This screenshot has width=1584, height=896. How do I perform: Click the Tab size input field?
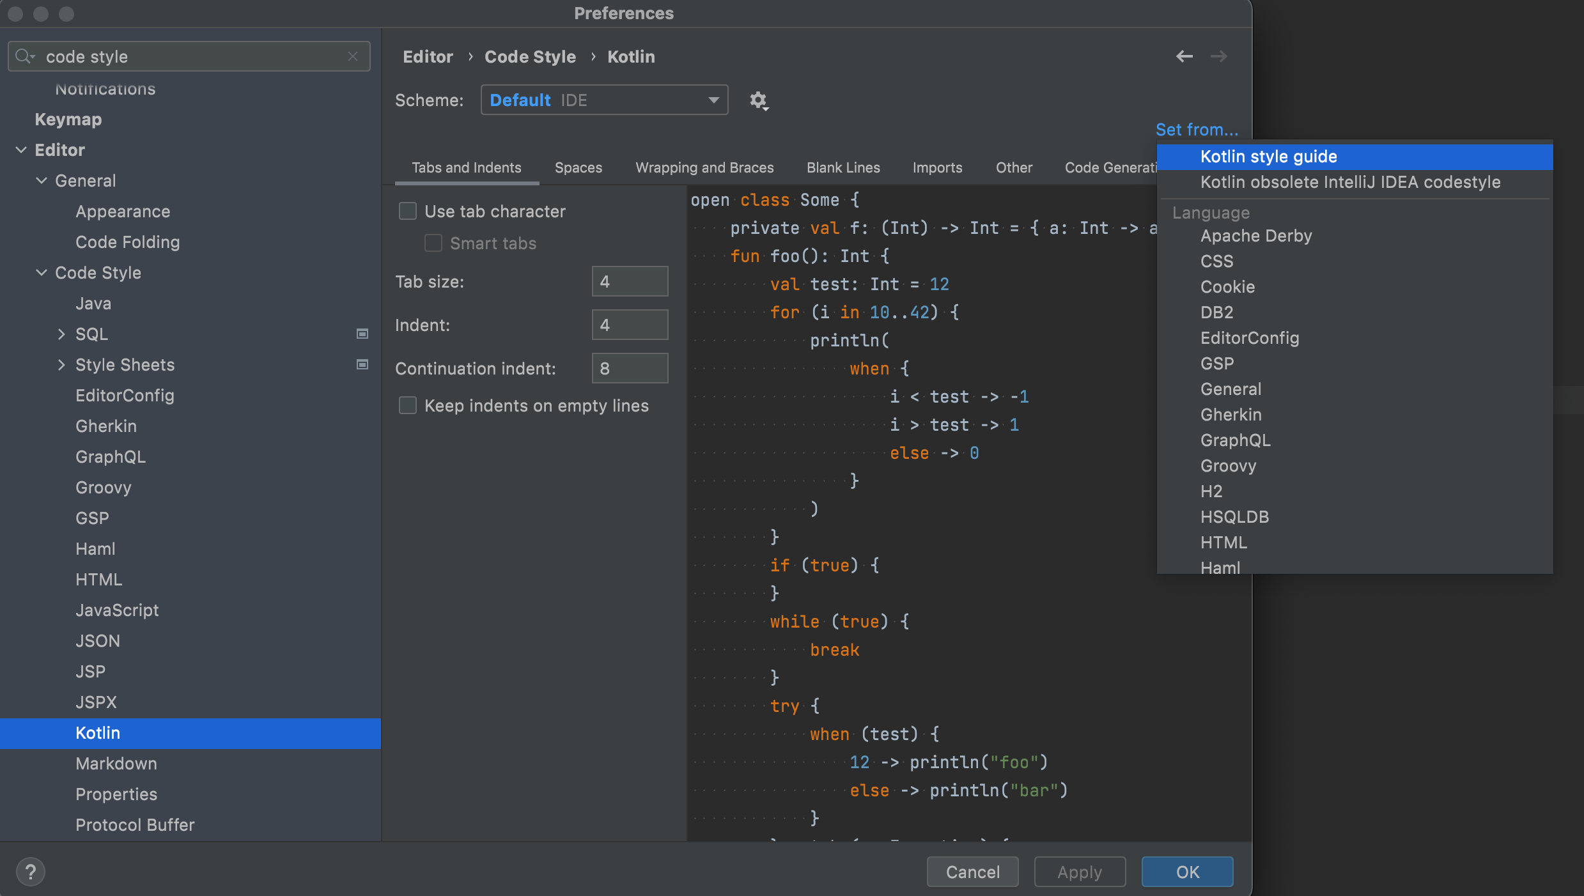click(x=629, y=281)
